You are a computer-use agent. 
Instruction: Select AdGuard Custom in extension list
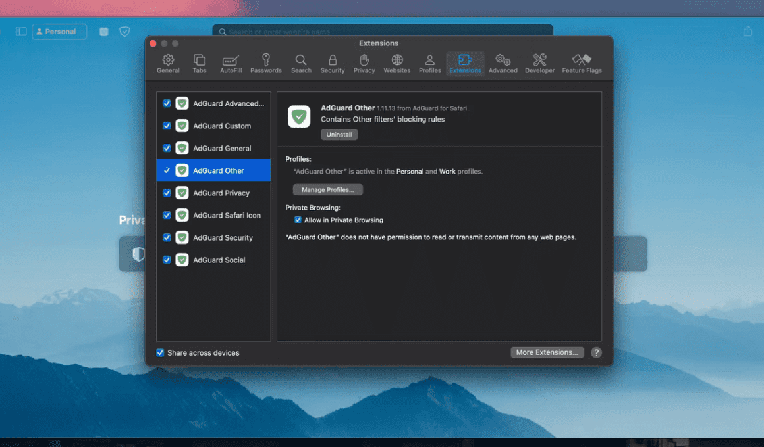click(213, 126)
